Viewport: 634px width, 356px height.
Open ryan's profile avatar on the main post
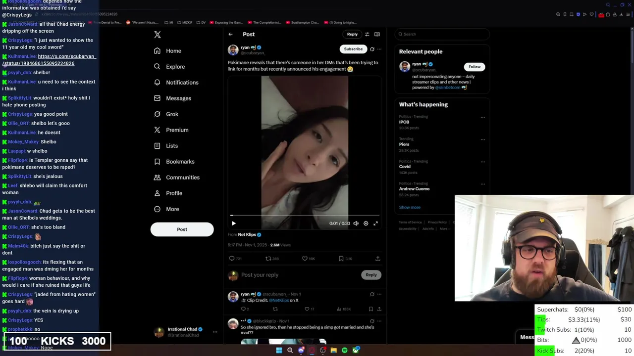233,50
